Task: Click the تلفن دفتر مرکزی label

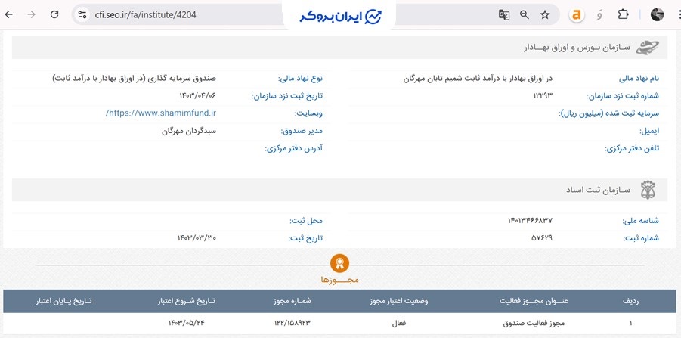Action: tap(632, 148)
